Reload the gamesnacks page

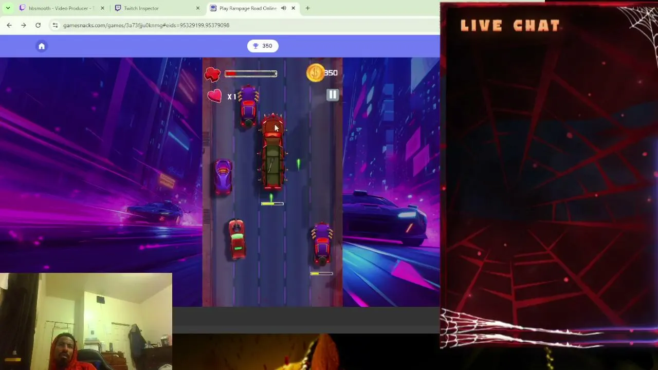point(38,25)
